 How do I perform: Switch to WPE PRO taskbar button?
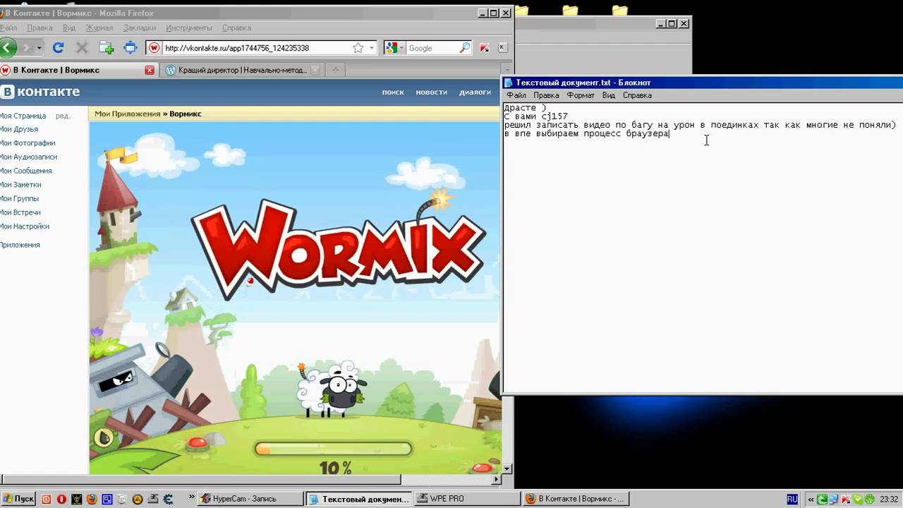[466, 499]
